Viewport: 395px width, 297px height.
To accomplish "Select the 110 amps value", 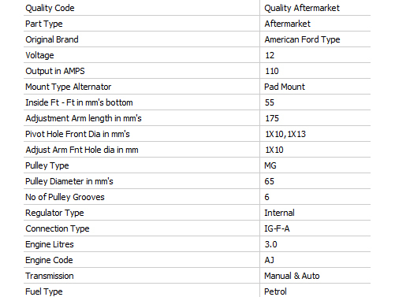I will [x=272, y=71].
